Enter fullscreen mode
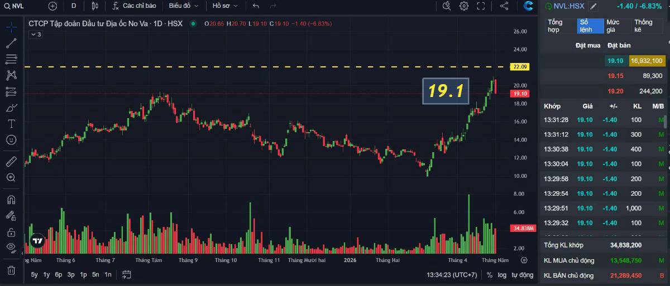 [481, 6]
